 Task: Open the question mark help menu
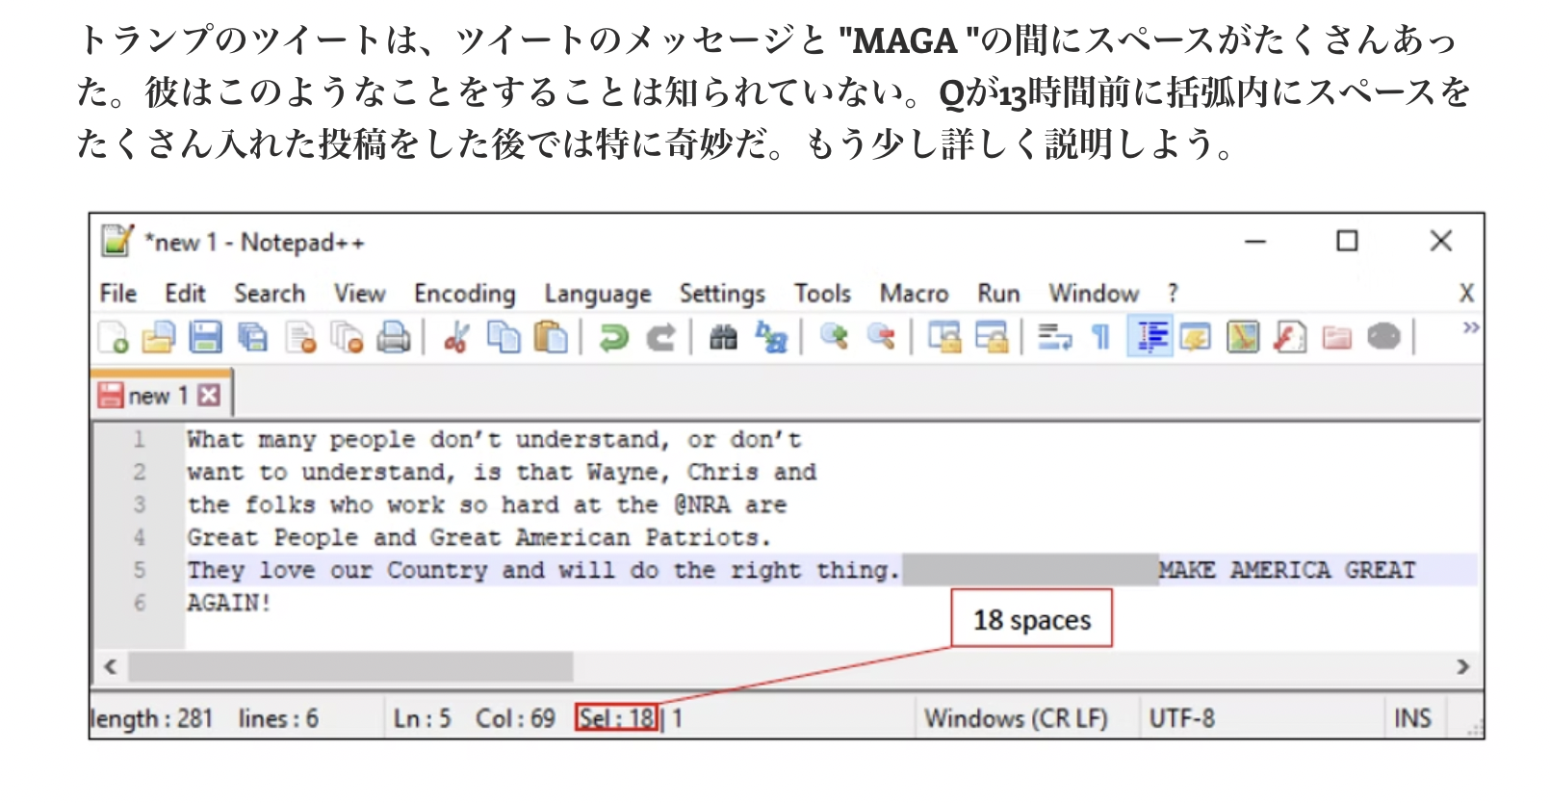click(x=1173, y=293)
